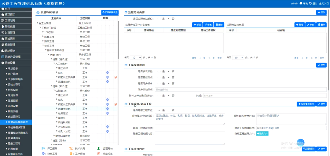Open the 检测管理 sidebar menu
This screenshot has height=156, width=330.
[x=16, y=45]
